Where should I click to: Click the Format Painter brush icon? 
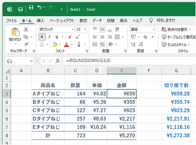pos(26,44)
